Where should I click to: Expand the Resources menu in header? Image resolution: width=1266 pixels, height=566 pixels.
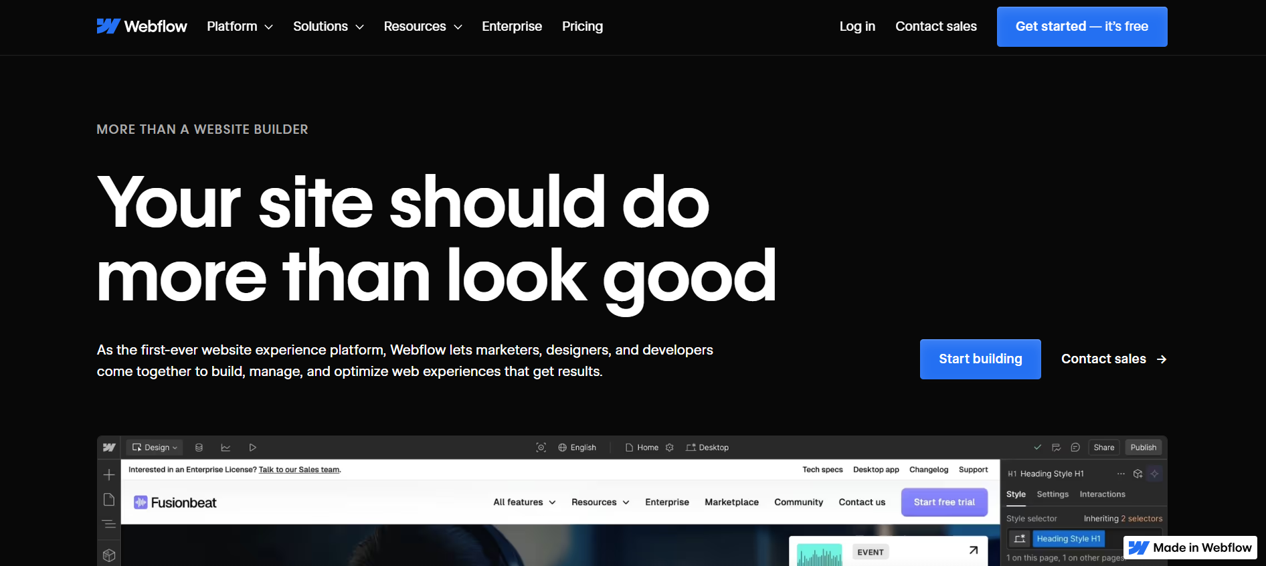point(423,26)
